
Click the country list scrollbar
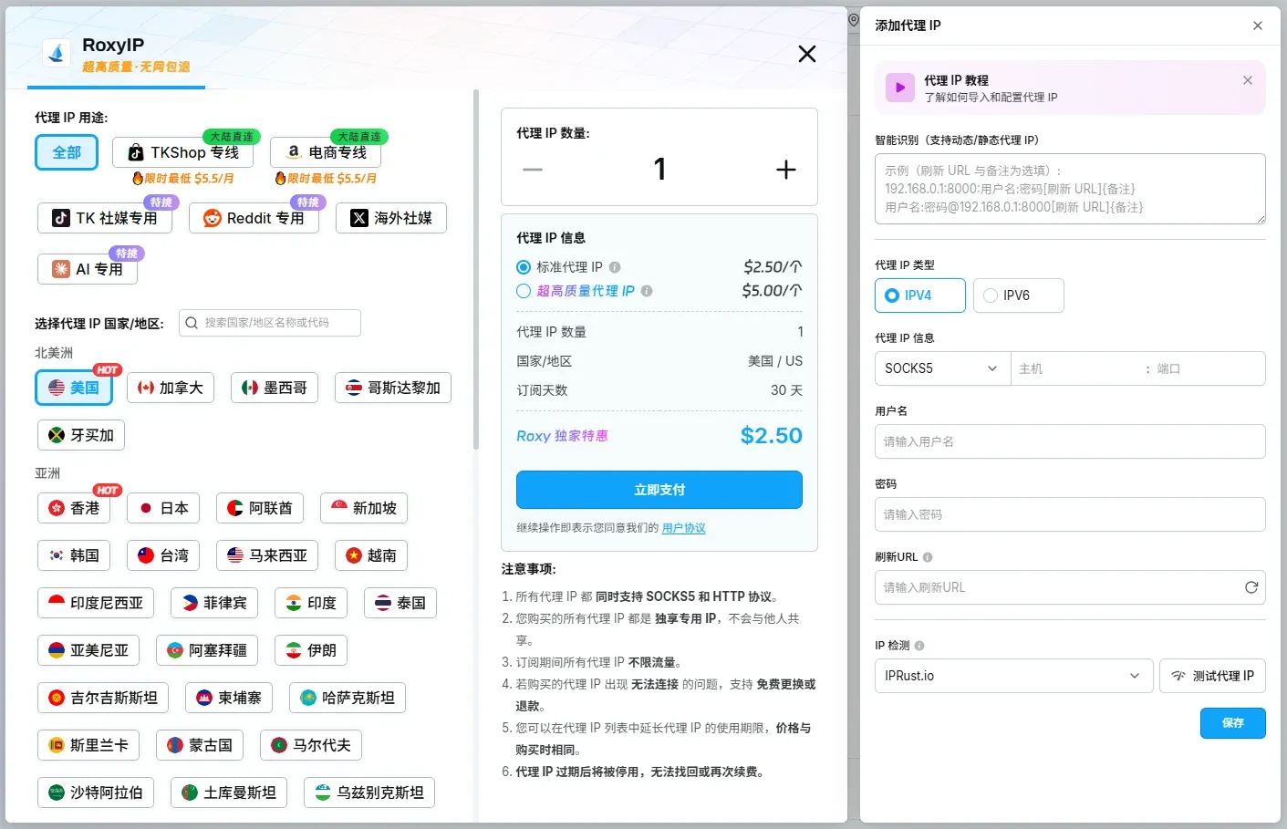point(476,269)
